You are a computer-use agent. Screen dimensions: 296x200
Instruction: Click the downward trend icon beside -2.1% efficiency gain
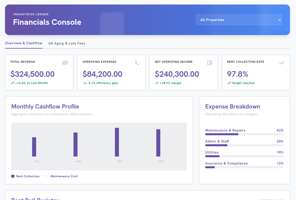85,83
